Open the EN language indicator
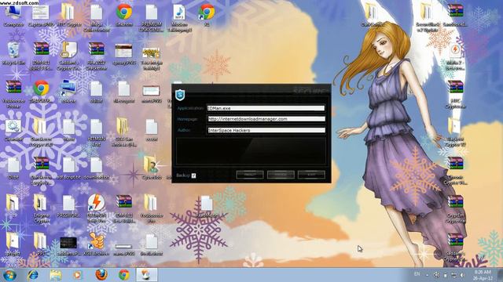 [x=417, y=274]
